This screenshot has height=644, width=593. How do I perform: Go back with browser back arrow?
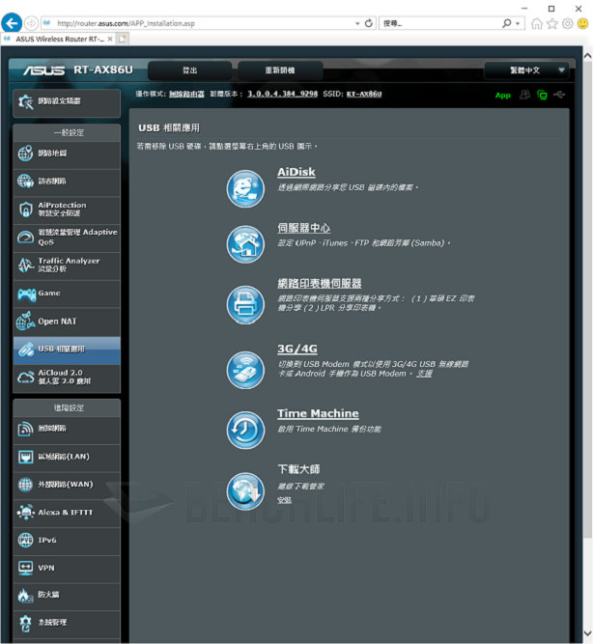tap(11, 23)
